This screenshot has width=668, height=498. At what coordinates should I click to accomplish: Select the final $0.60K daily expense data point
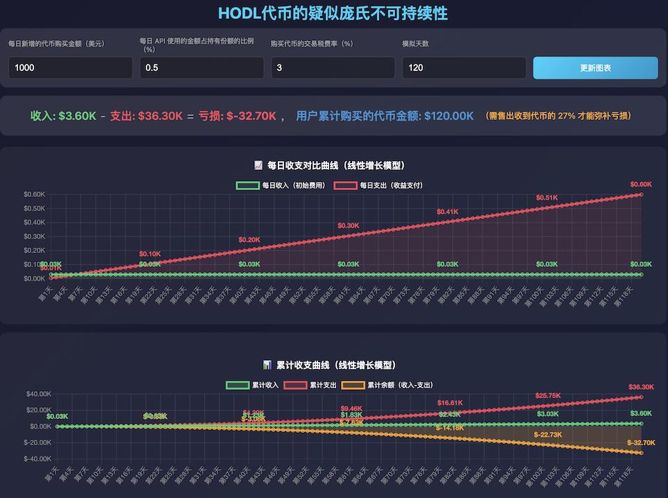(641, 195)
